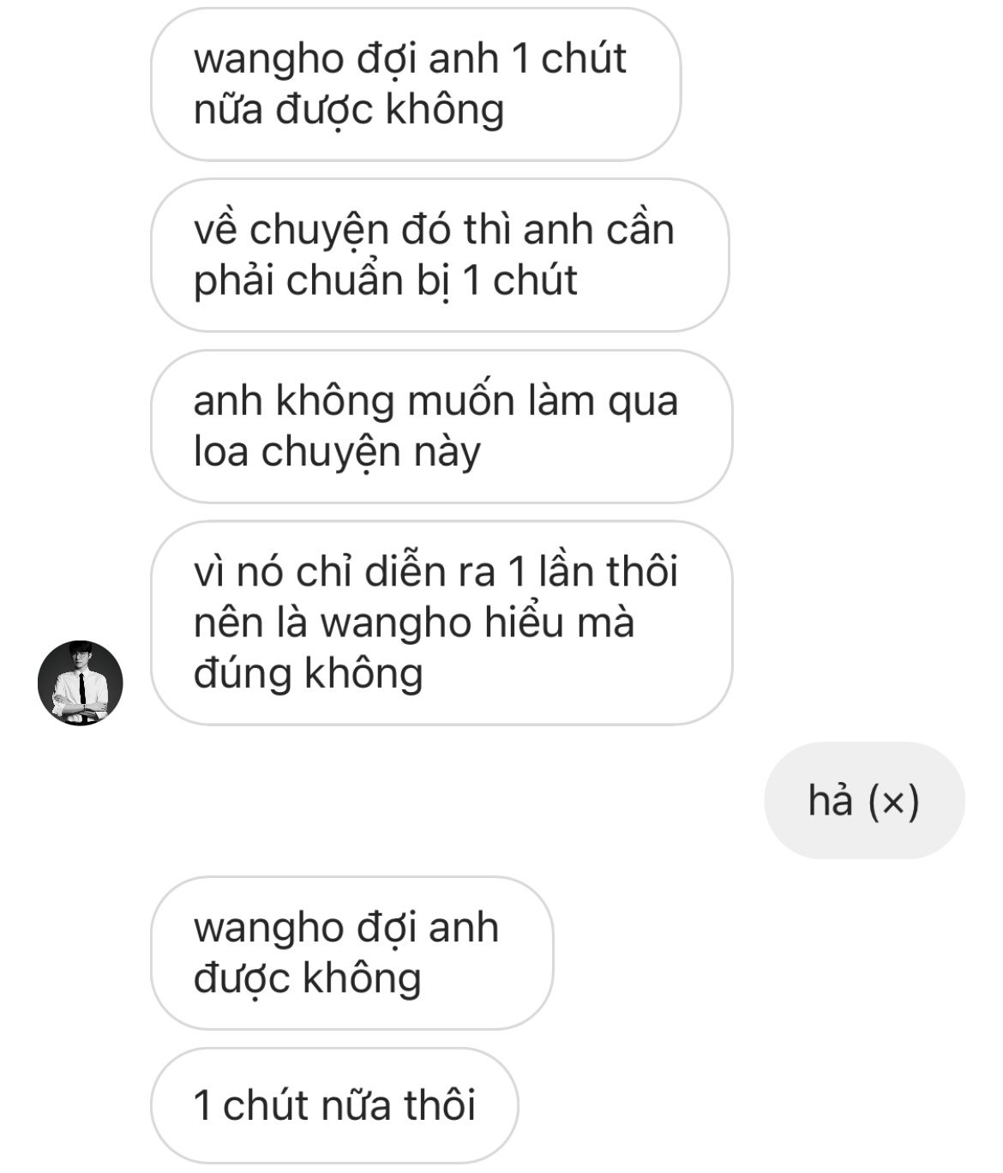Click 'về chuyện đó' text in second bubble

click(324, 232)
